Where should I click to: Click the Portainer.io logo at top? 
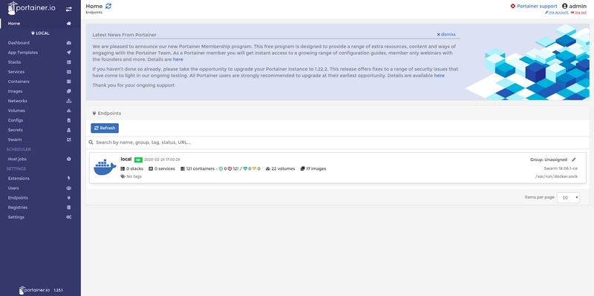click(x=31, y=8)
